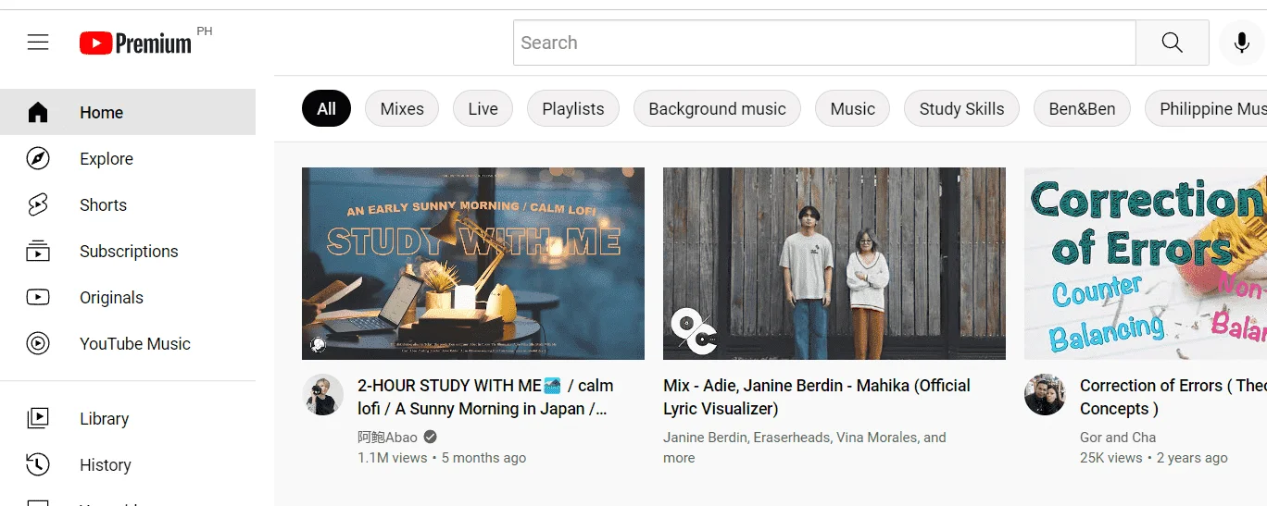This screenshot has height=506, width=1267.
Task: Open Subscriptions in sidebar
Action: [x=128, y=252]
